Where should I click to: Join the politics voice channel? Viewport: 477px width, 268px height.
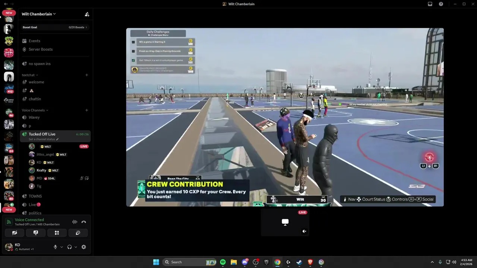pyautogui.click(x=55, y=213)
